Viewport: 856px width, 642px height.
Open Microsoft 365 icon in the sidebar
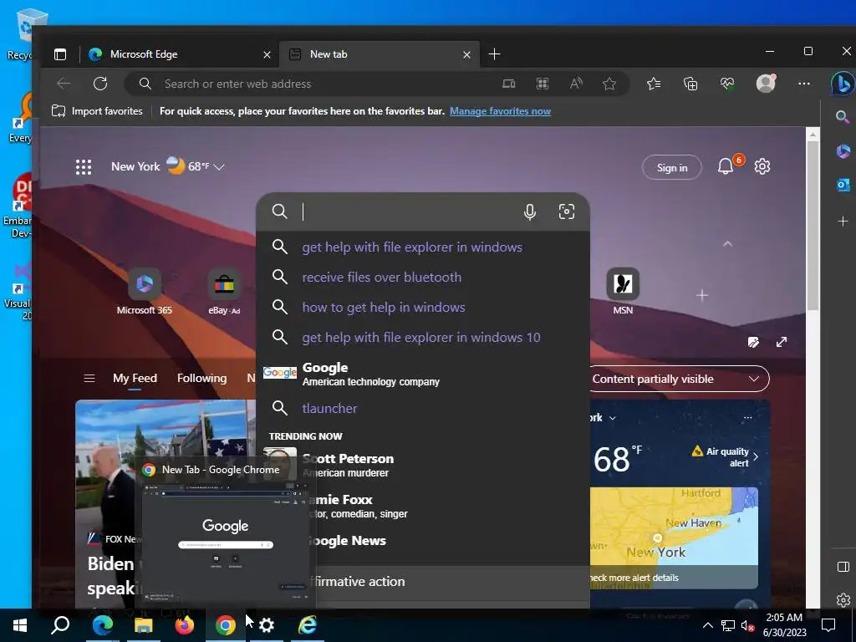pyautogui.click(x=843, y=151)
